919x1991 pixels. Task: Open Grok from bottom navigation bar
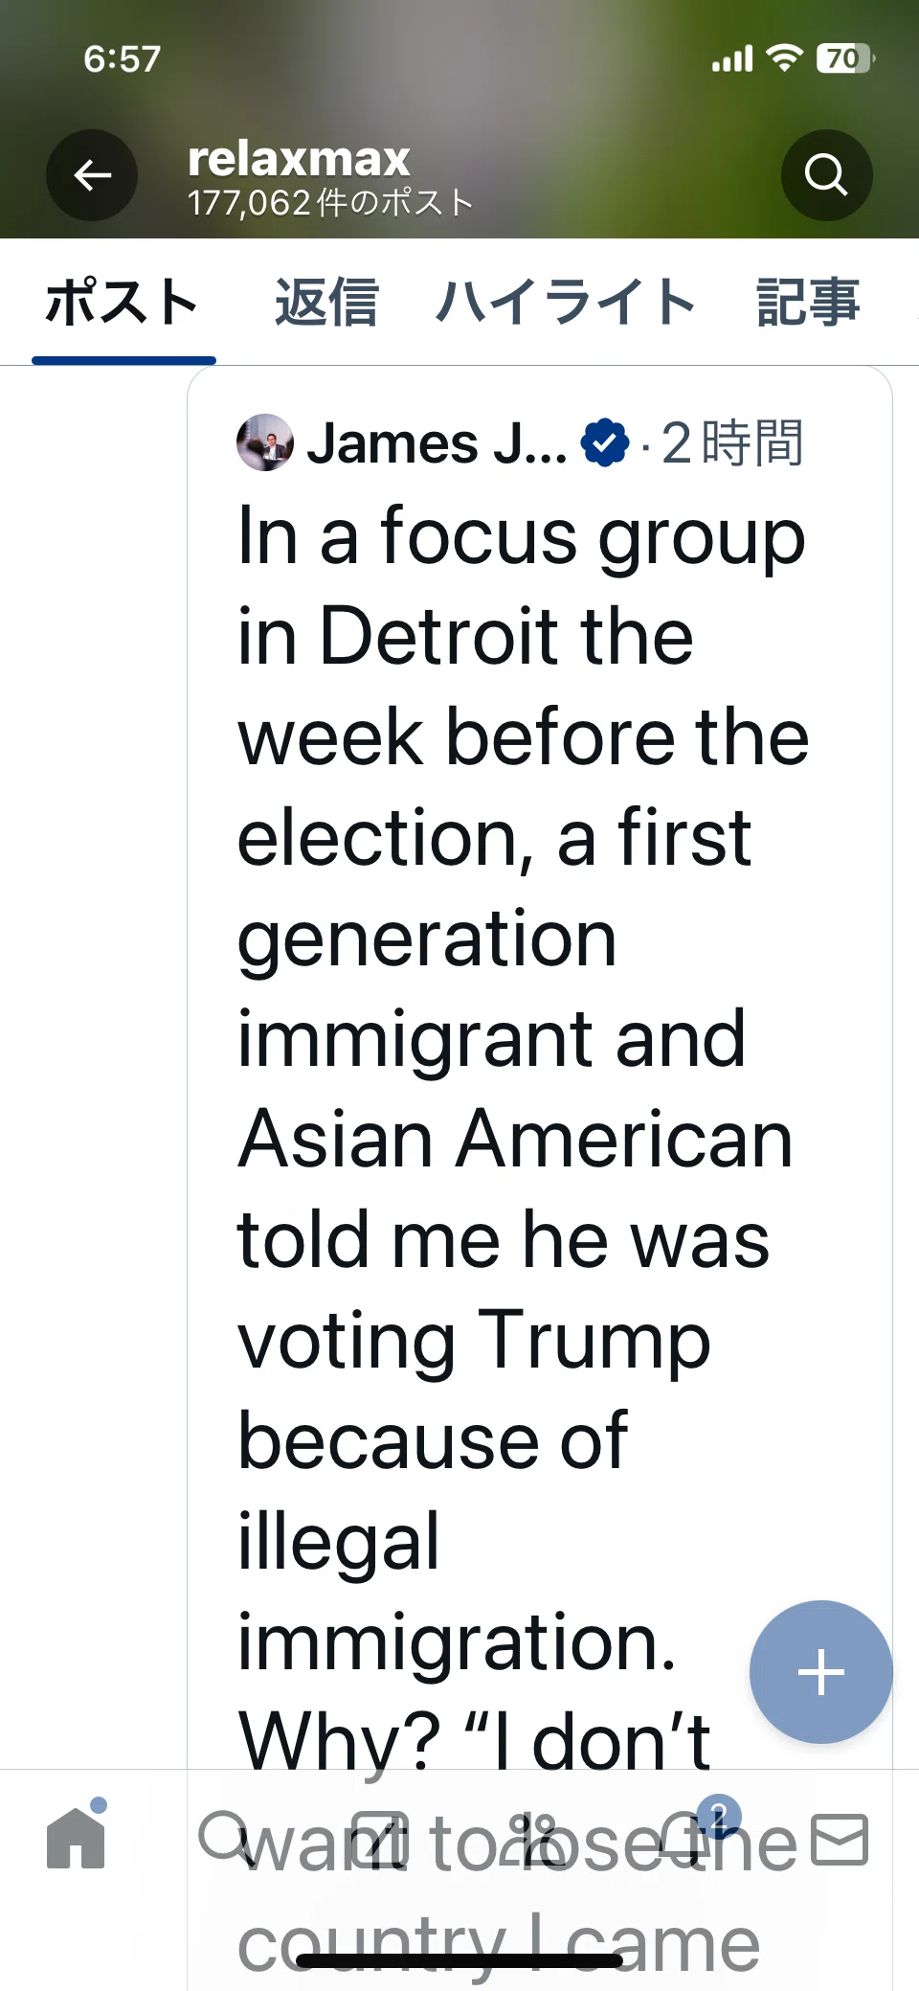pos(379,1839)
